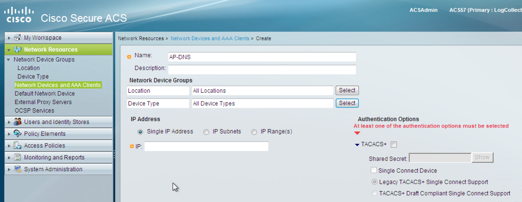Viewport: 522px width, 202px height.
Task: Select TACACS+ Draft Compliant Single Connect Support
Action: pyautogui.click(x=375, y=193)
